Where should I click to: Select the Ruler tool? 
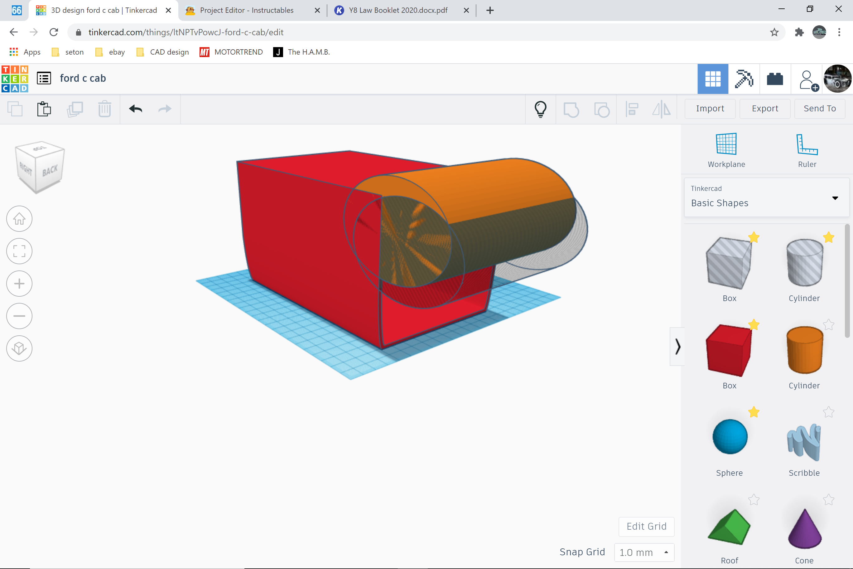pos(807,150)
